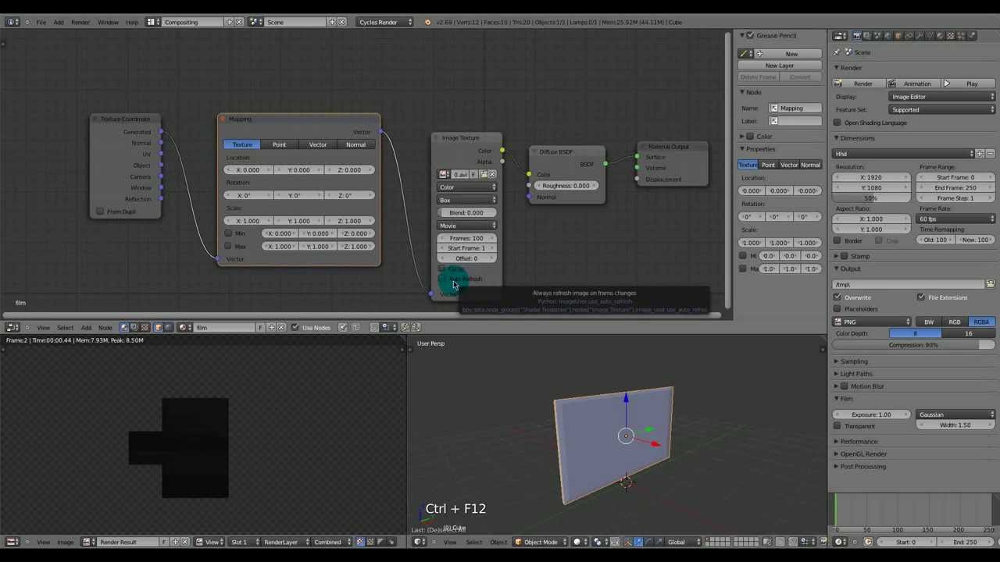Open the Render menu in top bar
The width and height of the screenshot is (1000, 562).
(x=80, y=22)
